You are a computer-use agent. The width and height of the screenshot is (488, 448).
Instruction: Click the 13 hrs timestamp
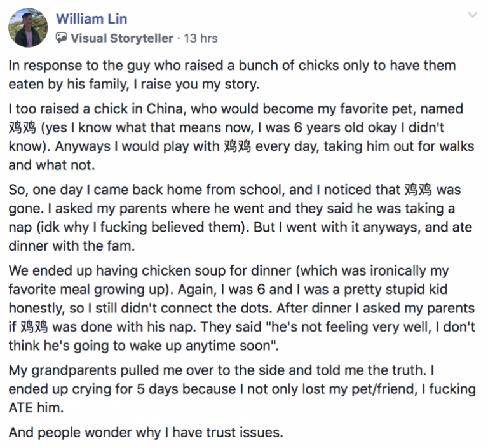(201, 38)
